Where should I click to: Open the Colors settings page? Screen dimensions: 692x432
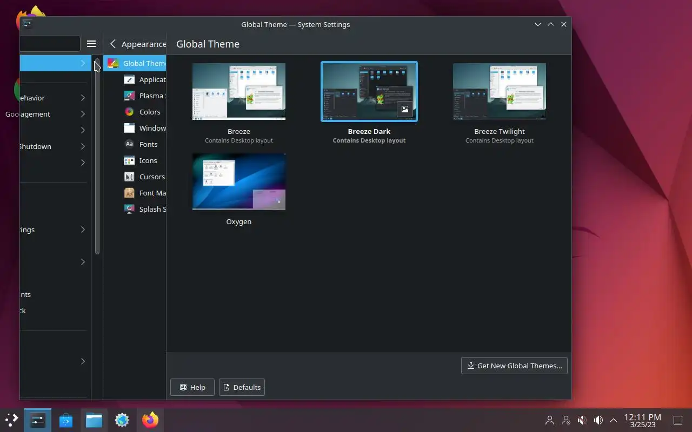click(x=135, y=112)
